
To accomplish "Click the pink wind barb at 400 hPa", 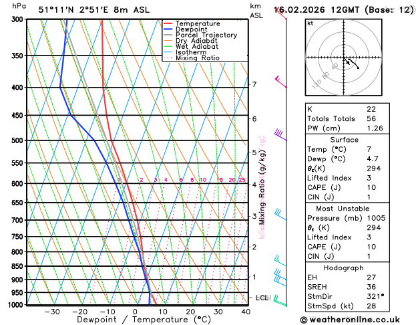I will coord(281,82).
